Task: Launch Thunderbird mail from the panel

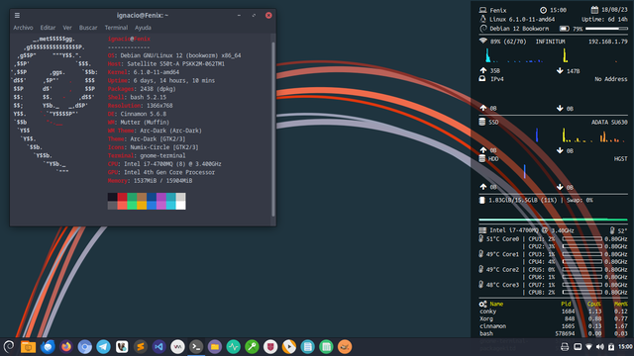Action: click(x=48, y=347)
